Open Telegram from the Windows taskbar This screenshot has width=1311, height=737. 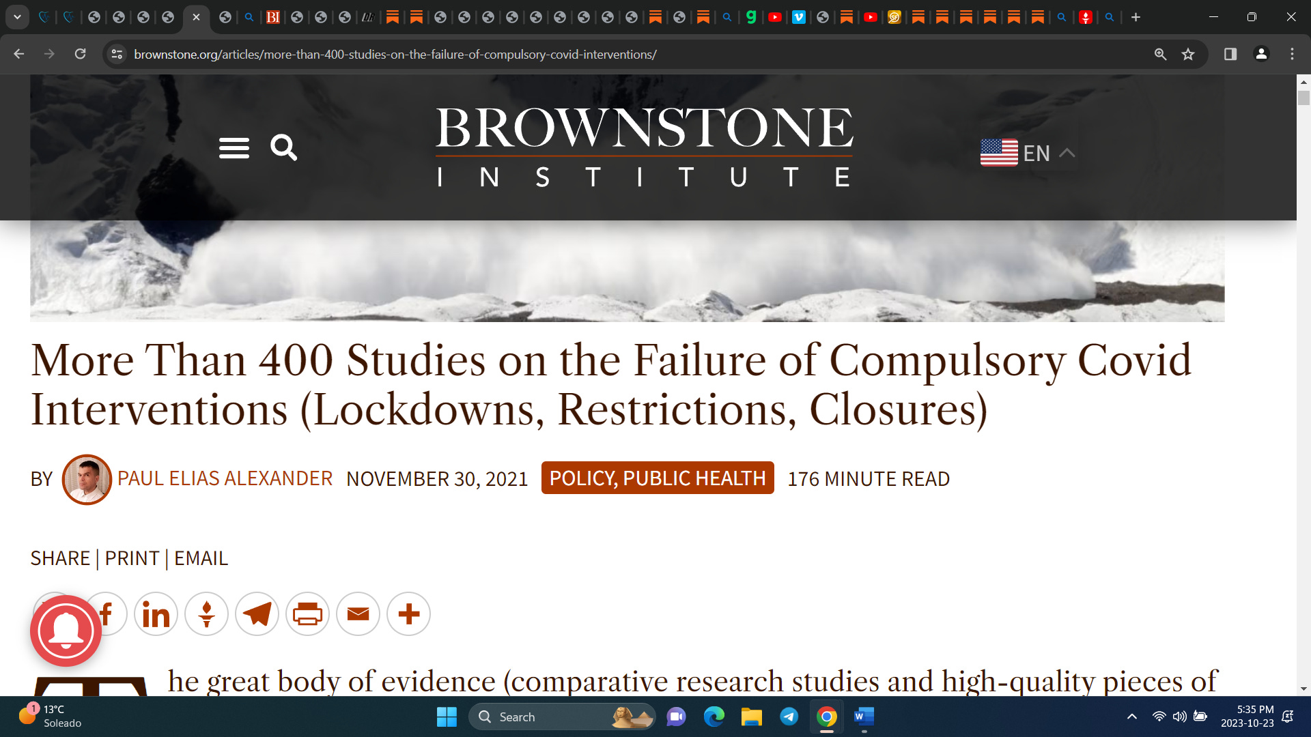point(789,717)
